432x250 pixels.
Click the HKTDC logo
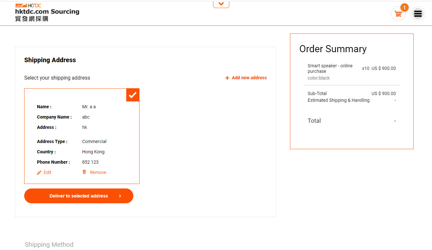28,5
